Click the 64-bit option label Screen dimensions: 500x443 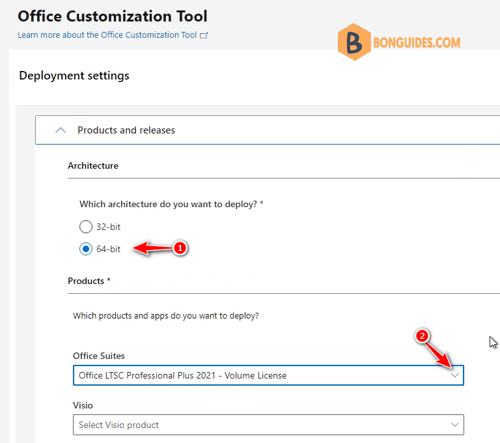pyautogui.click(x=109, y=249)
